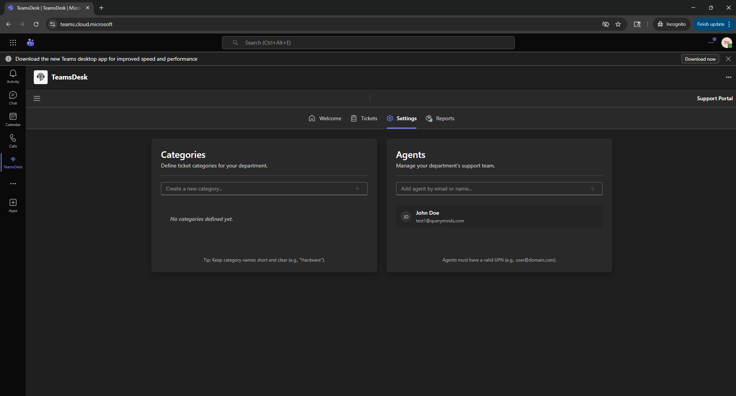Open Calls from the sidebar
This screenshot has height=396, width=736.
point(13,141)
